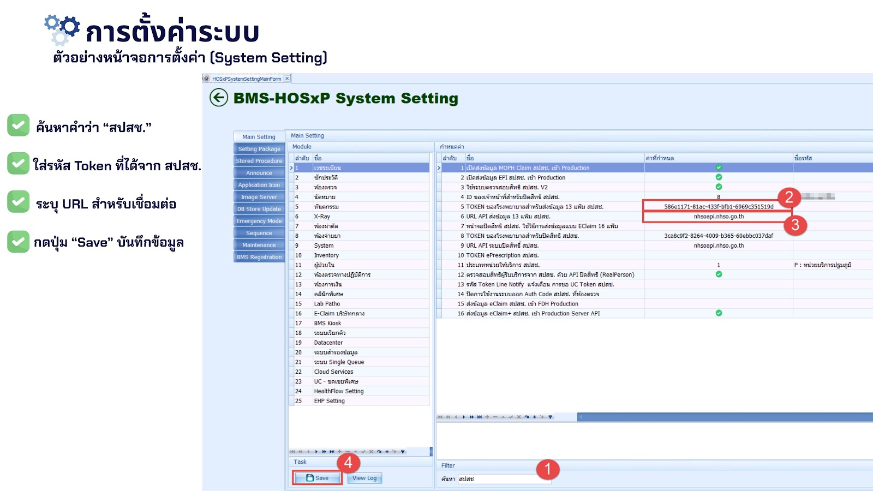Refresh data in the settings-grid navigator
The height and width of the screenshot is (491, 873).
527,417
